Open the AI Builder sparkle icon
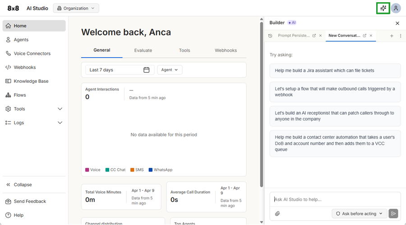Image resolution: width=406 pixels, height=225 pixels. [x=383, y=8]
